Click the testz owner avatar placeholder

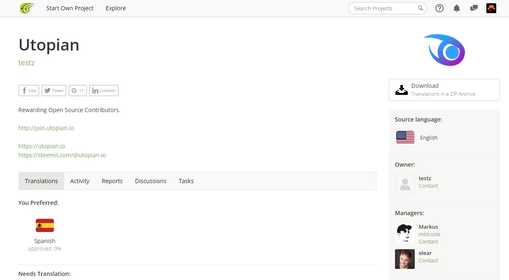pos(405,184)
